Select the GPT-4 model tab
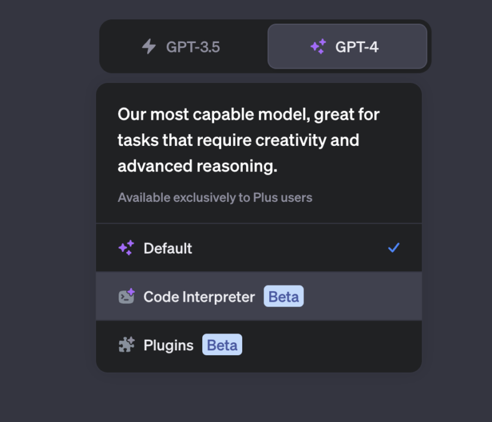The width and height of the screenshot is (492, 422). (347, 47)
